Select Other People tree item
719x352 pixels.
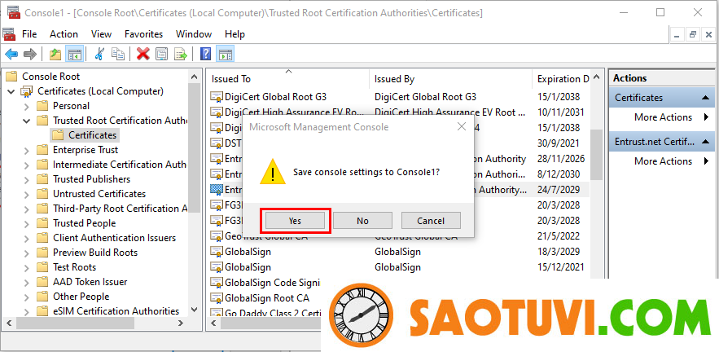click(x=81, y=297)
